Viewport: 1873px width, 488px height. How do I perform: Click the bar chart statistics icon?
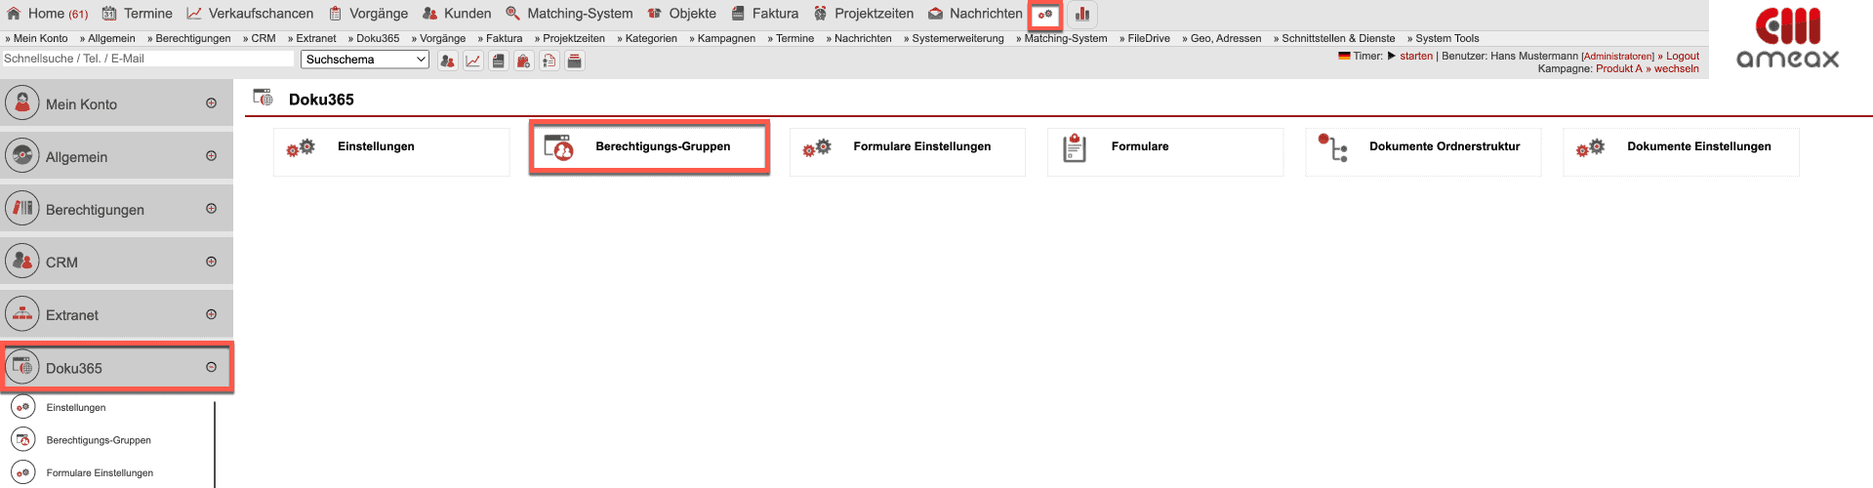click(1082, 15)
